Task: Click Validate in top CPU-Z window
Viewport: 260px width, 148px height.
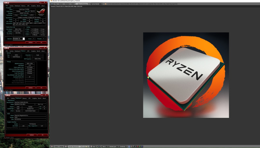Action: [31, 42]
